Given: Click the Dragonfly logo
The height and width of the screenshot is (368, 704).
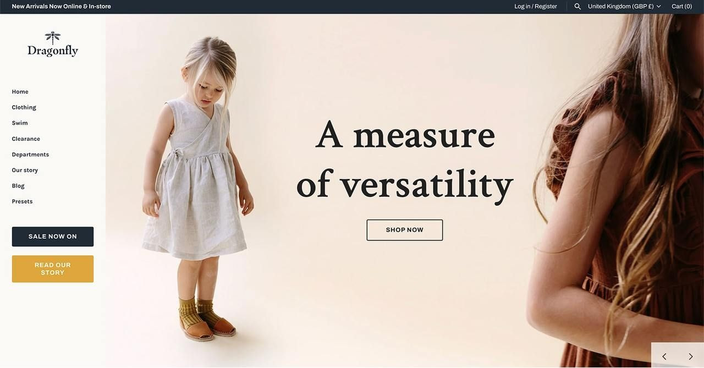Looking at the screenshot, I should tap(53, 44).
